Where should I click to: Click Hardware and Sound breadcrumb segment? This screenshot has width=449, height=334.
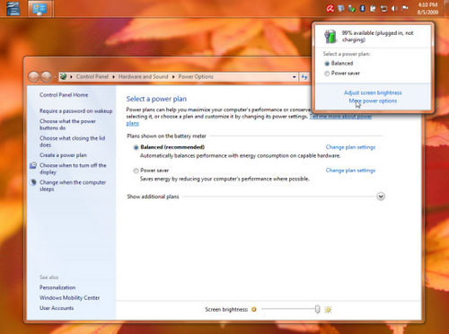click(143, 76)
